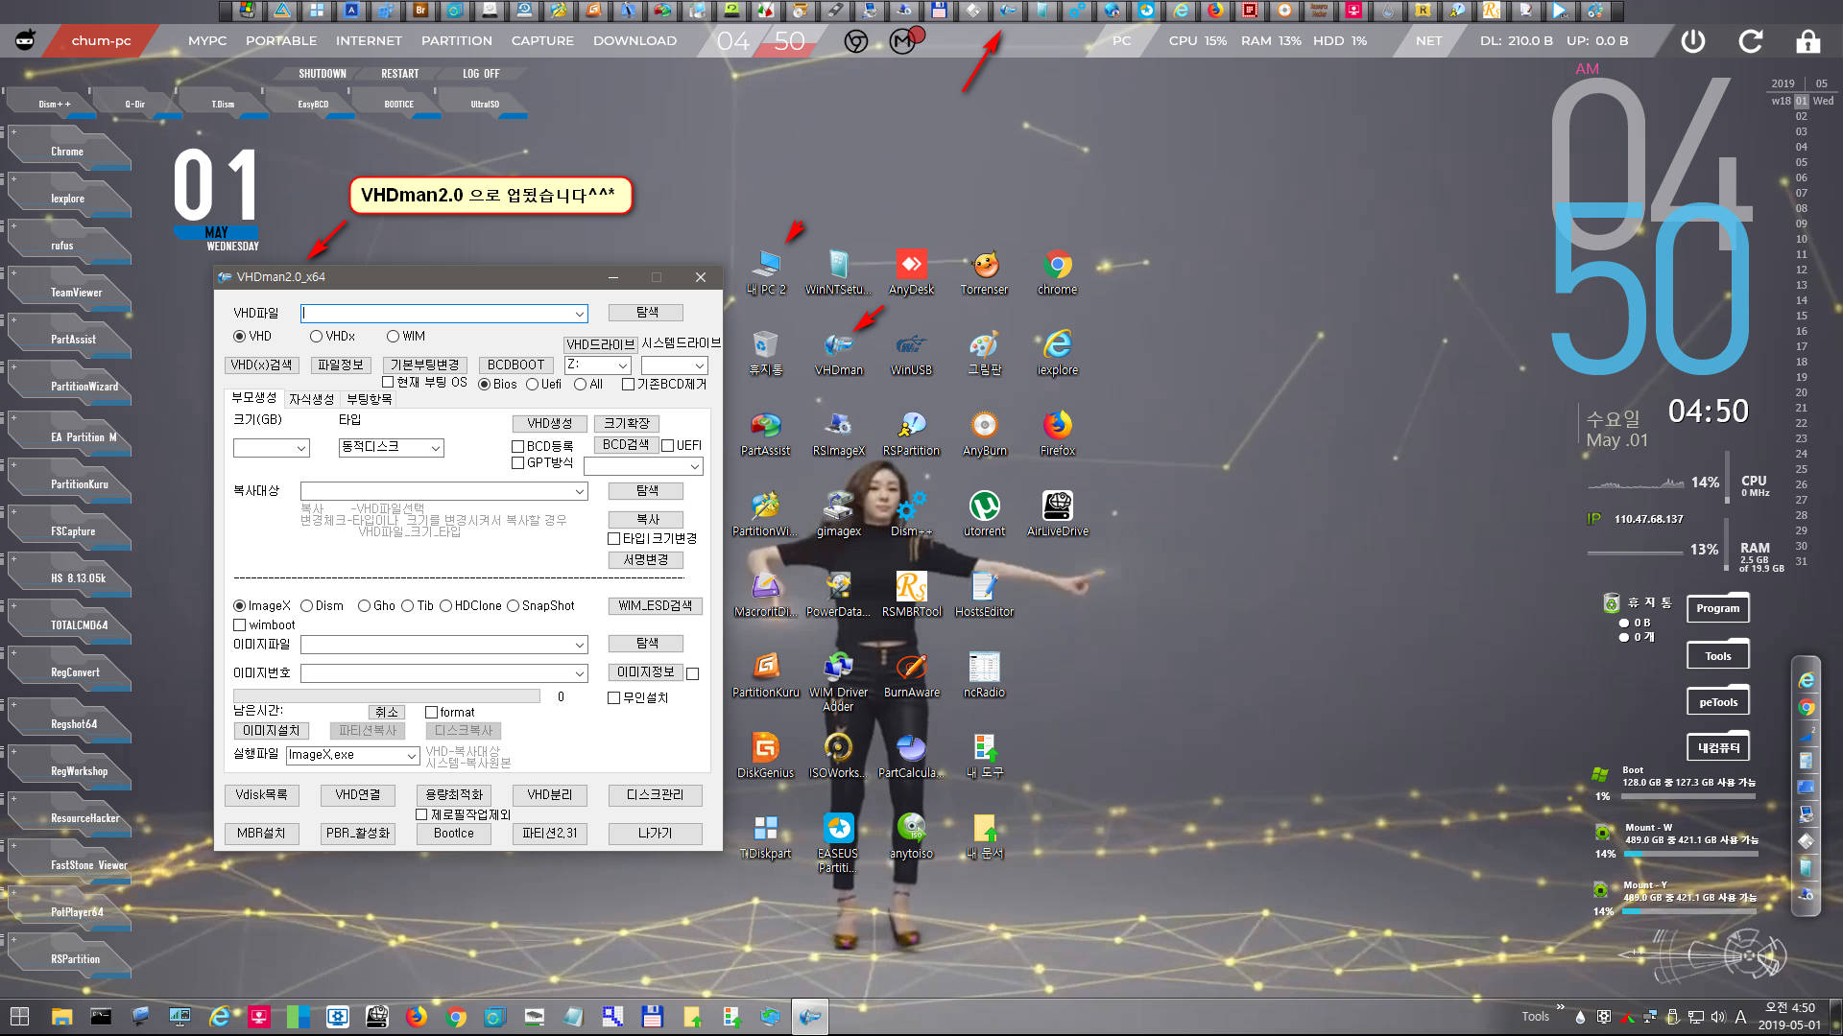Click the 나가기 exit button
This screenshot has height=1036, width=1843.
click(655, 833)
